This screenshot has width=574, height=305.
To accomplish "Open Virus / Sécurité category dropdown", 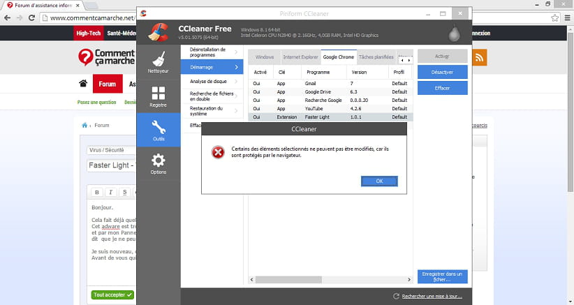I will coord(111,150).
